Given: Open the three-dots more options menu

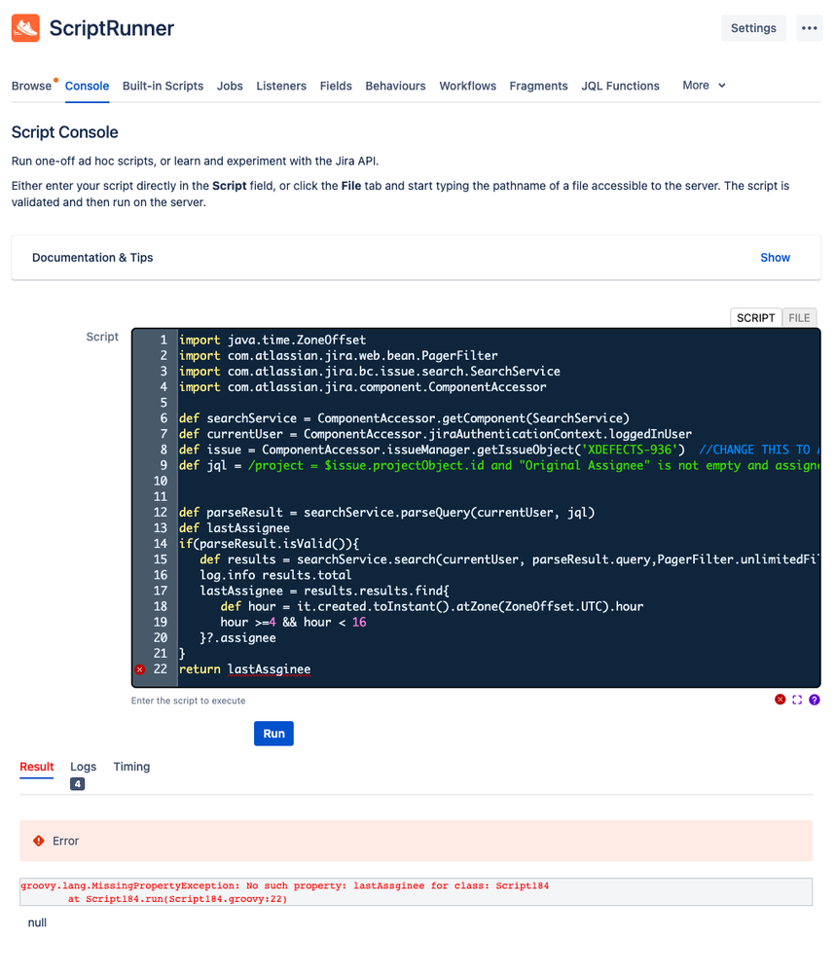Looking at the screenshot, I should 809,28.
